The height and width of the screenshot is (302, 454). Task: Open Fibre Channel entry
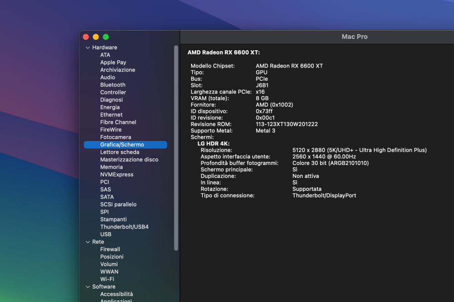click(118, 122)
